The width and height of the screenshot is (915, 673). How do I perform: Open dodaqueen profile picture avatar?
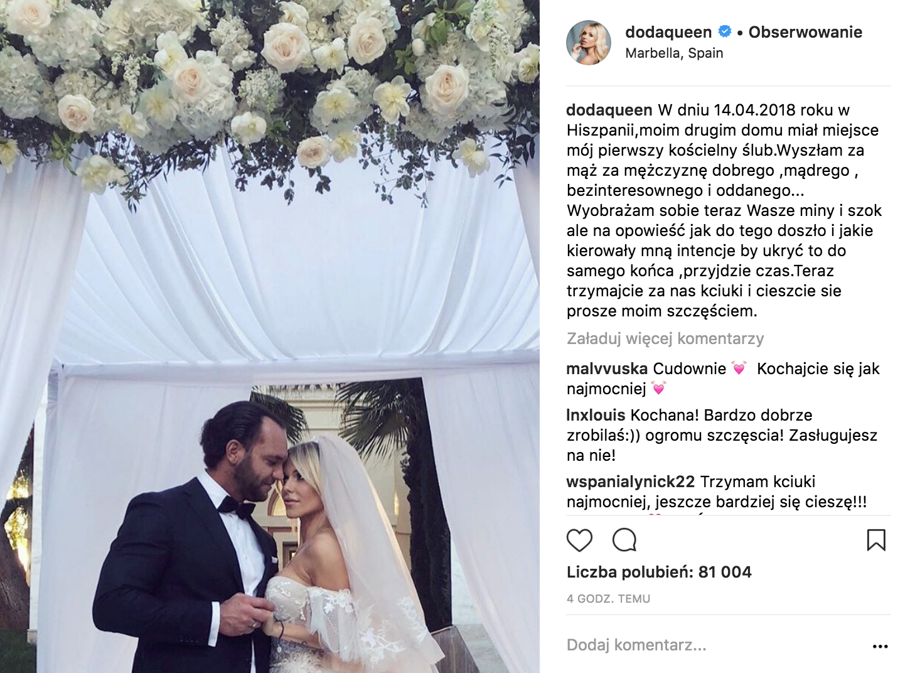point(589,42)
